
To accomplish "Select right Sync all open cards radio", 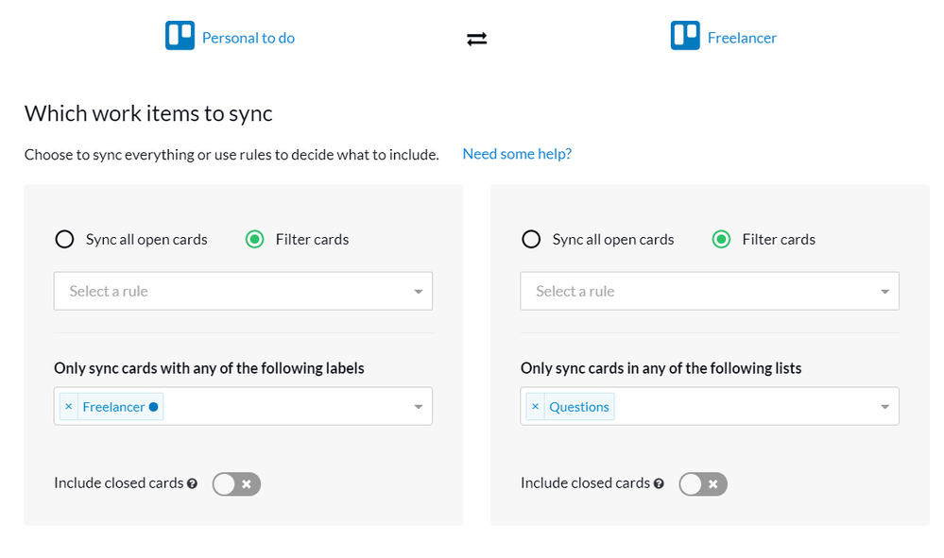I will click(531, 239).
